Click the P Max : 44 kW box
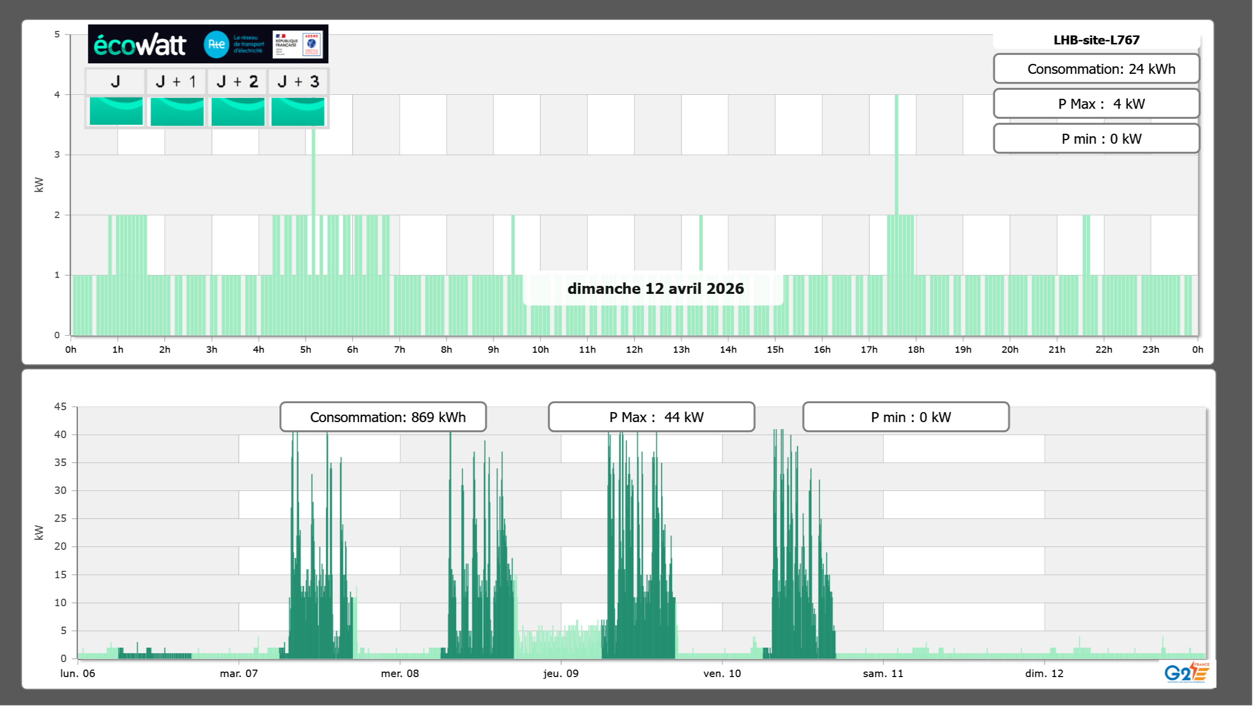 (x=651, y=417)
